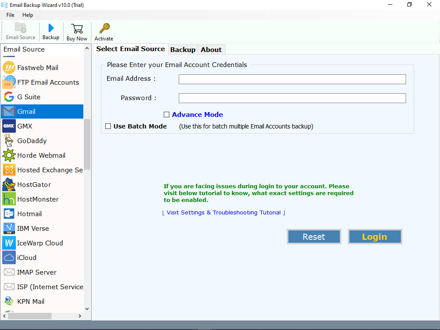Screen dimensions: 440x330
Task: Select the Hosted Exchange Server icon
Action: pyautogui.click(x=9, y=170)
